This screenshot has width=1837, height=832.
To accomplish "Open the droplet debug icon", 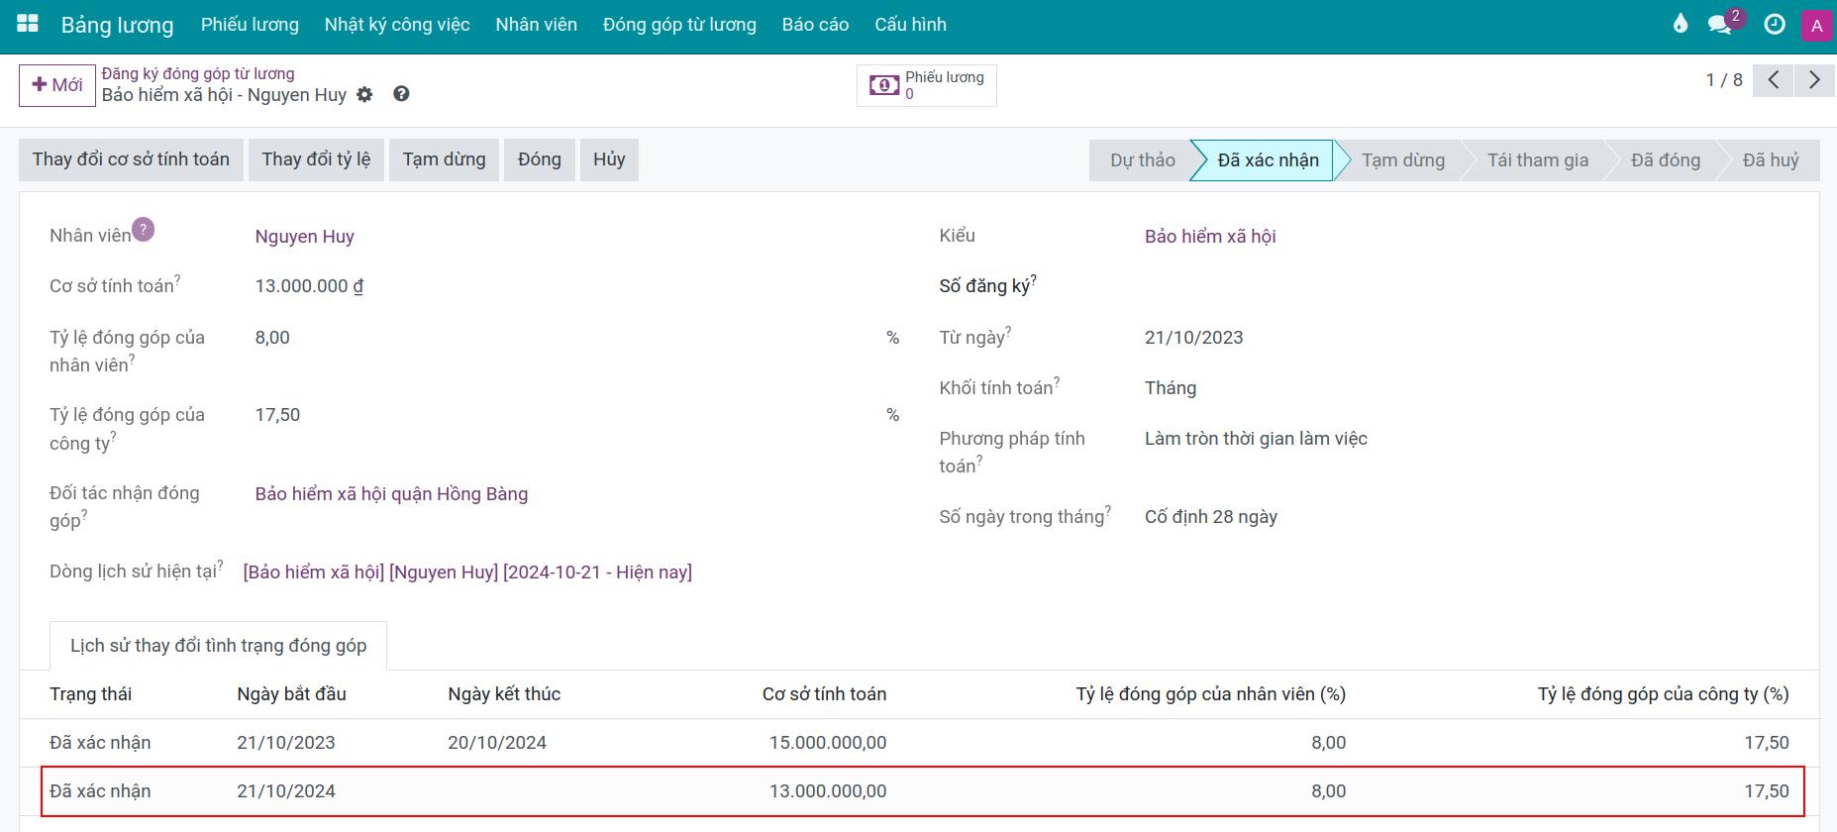I will pyautogui.click(x=1680, y=24).
